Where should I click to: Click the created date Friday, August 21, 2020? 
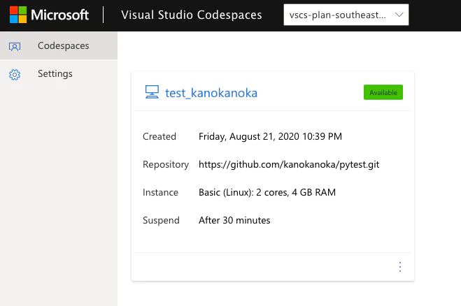point(270,136)
